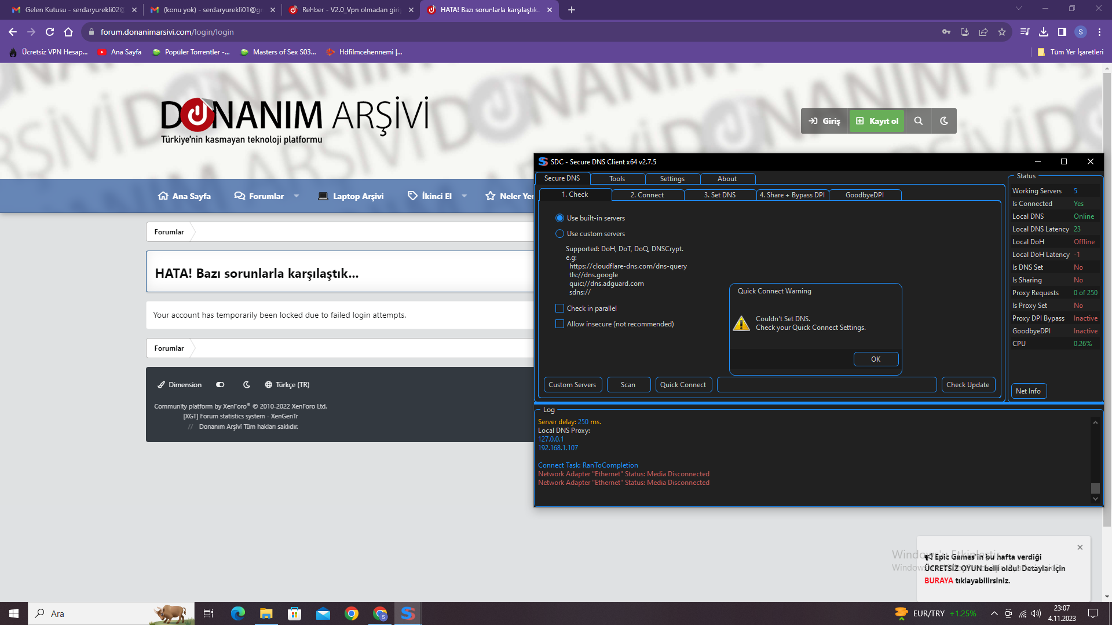The image size is (1112, 625).
Task: Open the Chrome side panel icon
Action: coord(1062,32)
